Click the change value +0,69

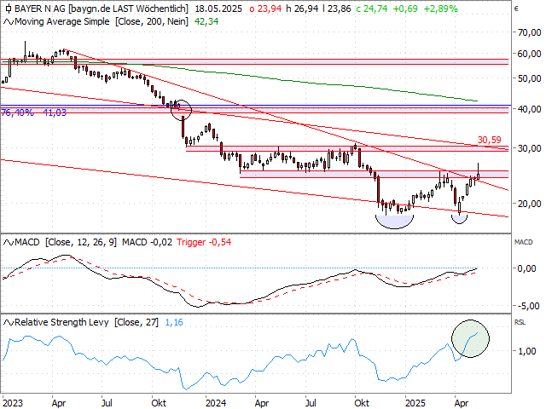405,9
